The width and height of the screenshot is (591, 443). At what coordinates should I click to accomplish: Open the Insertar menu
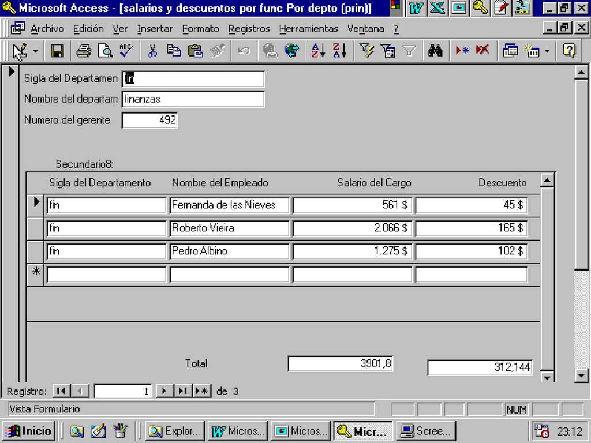click(155, 29)
